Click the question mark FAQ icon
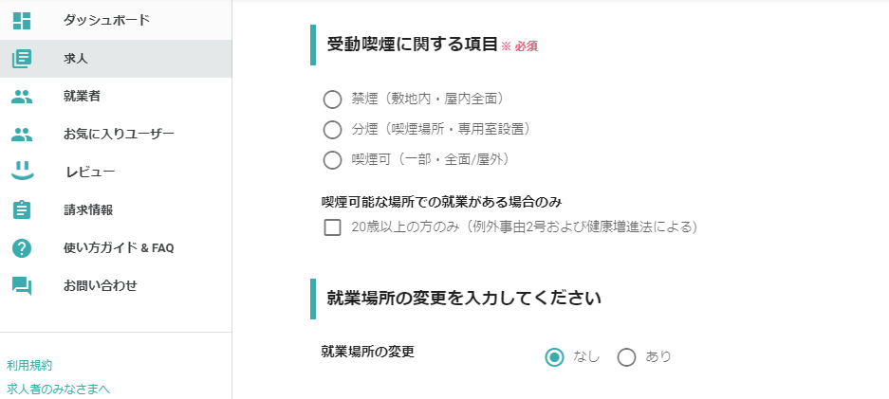 (22, 248)
